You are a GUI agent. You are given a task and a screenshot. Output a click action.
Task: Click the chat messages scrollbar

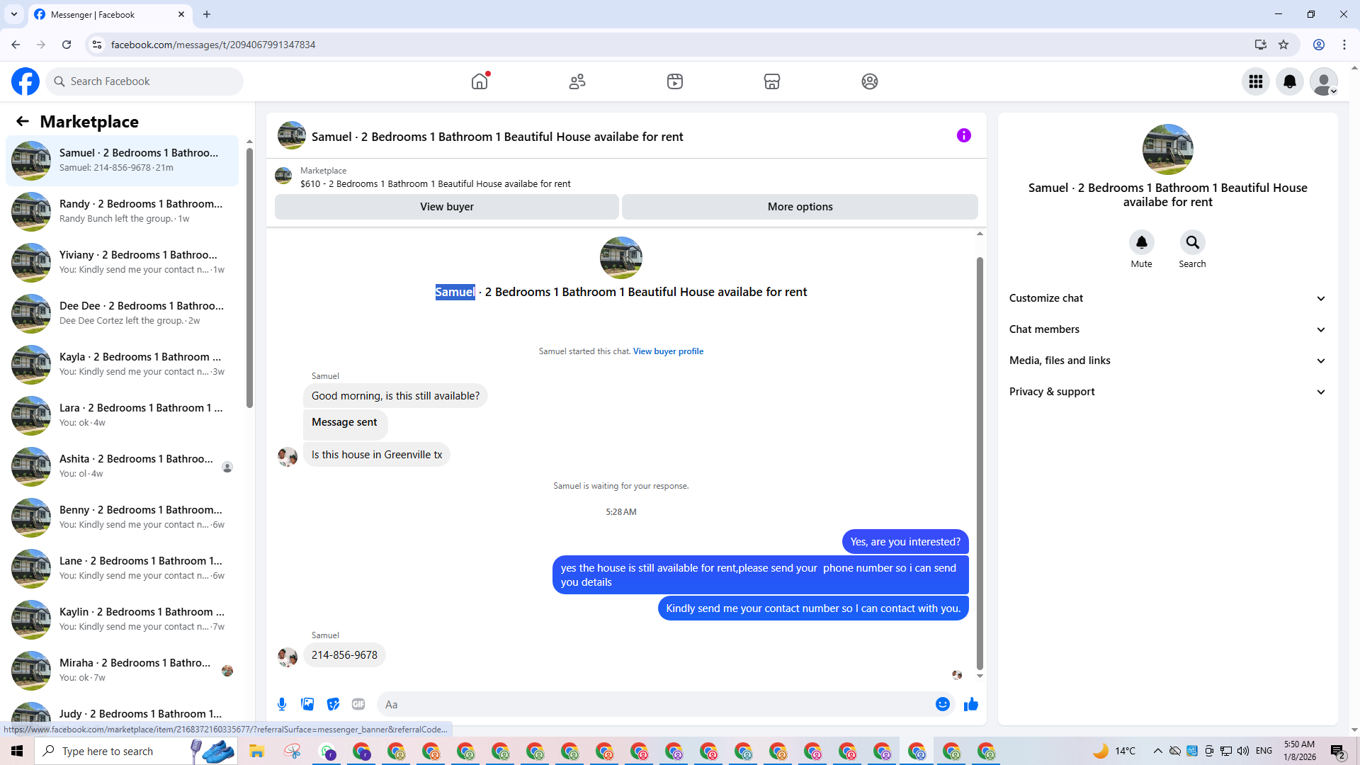click(x=980, y=463)
